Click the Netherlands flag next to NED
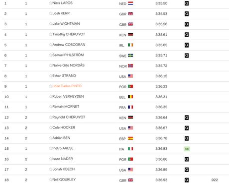 coord(130,3)
